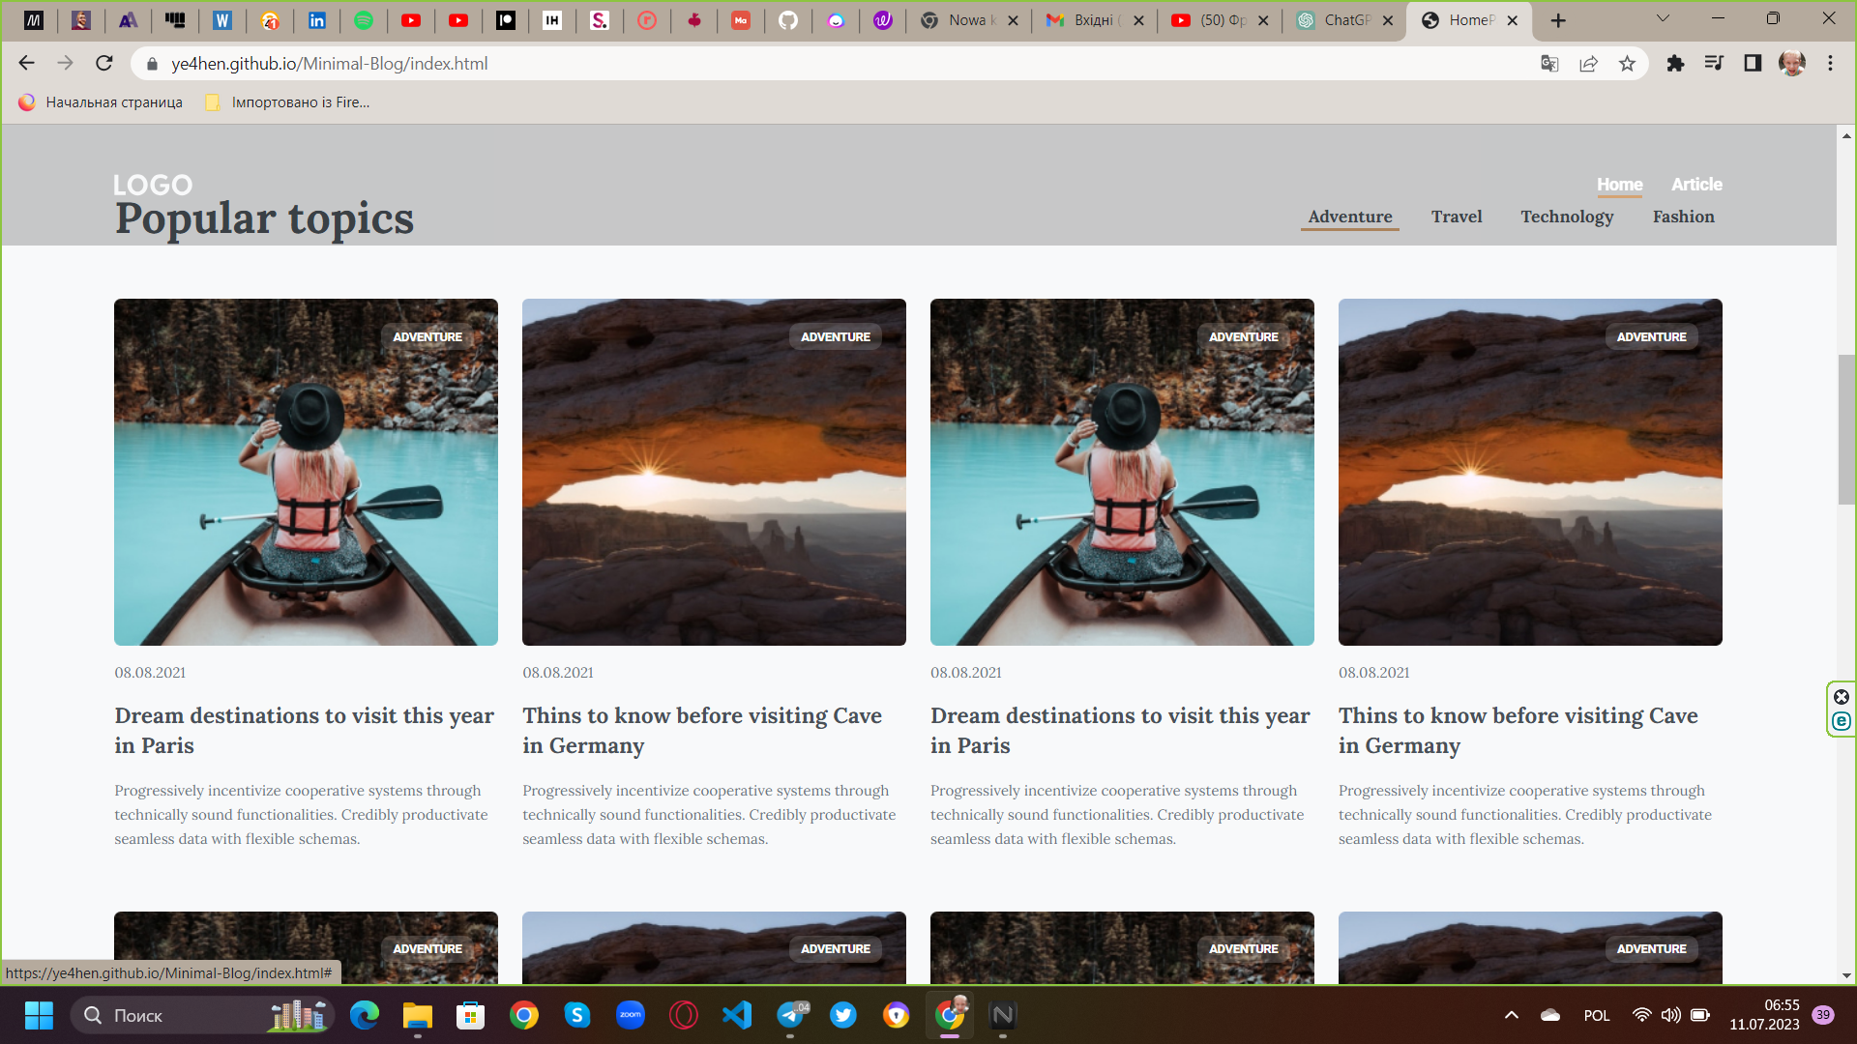Open new browser tab with plus button
The height and width of the screenshot is (1044, 1857).
[x=1558, y=20]
